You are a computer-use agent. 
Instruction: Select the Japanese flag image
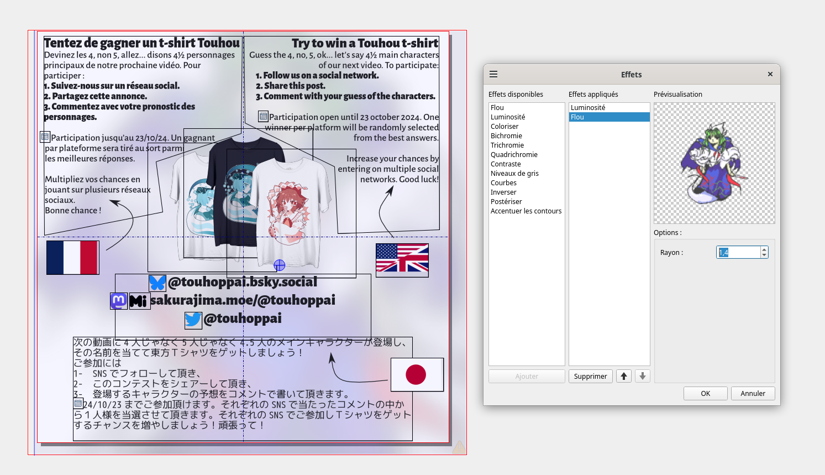[x=417, y=374]
